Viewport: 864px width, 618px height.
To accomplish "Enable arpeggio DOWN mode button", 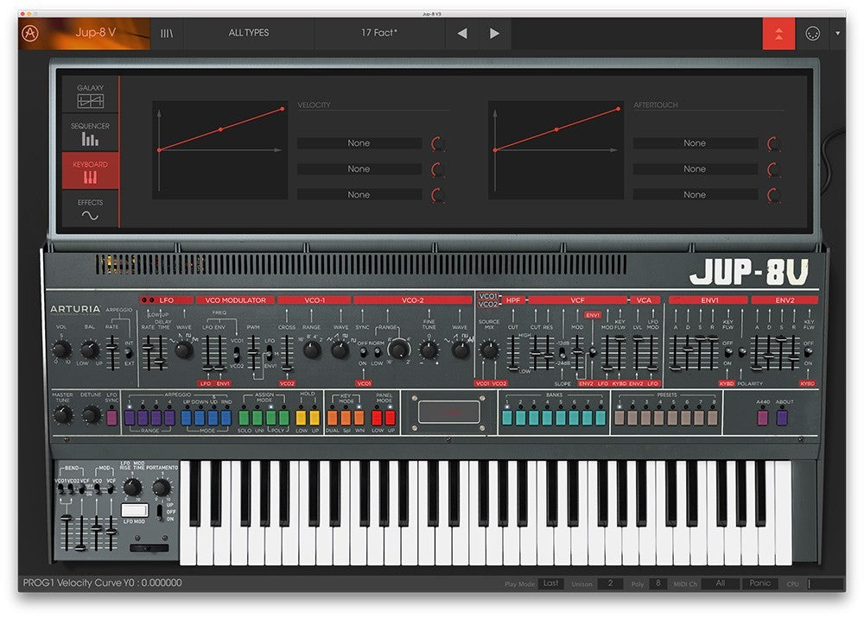I will [x=200, y=418].
